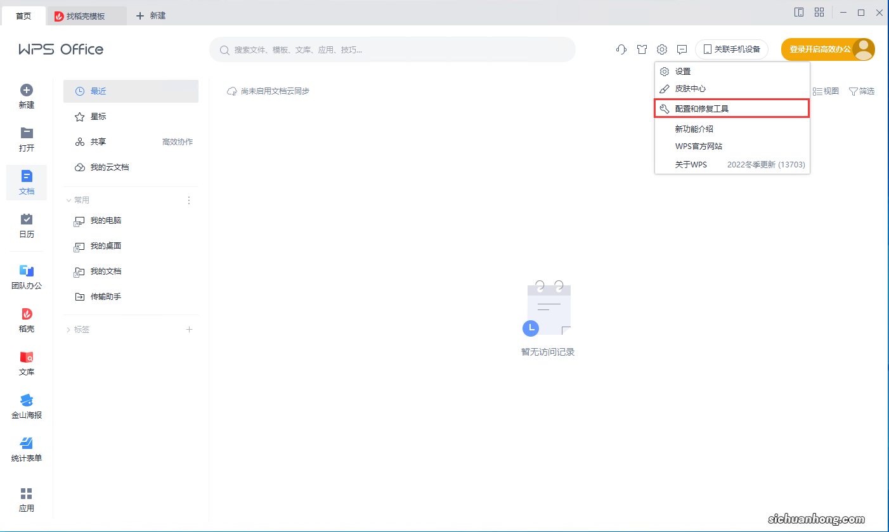Choose 配置和修复工具 menu entry
889x532 pixels.
pyautogui.click(x=732, y=109)
